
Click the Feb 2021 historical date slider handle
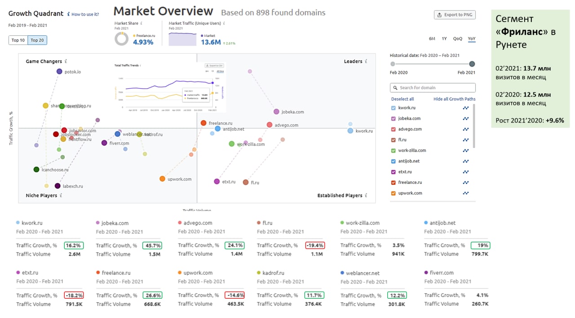[472, 64]
